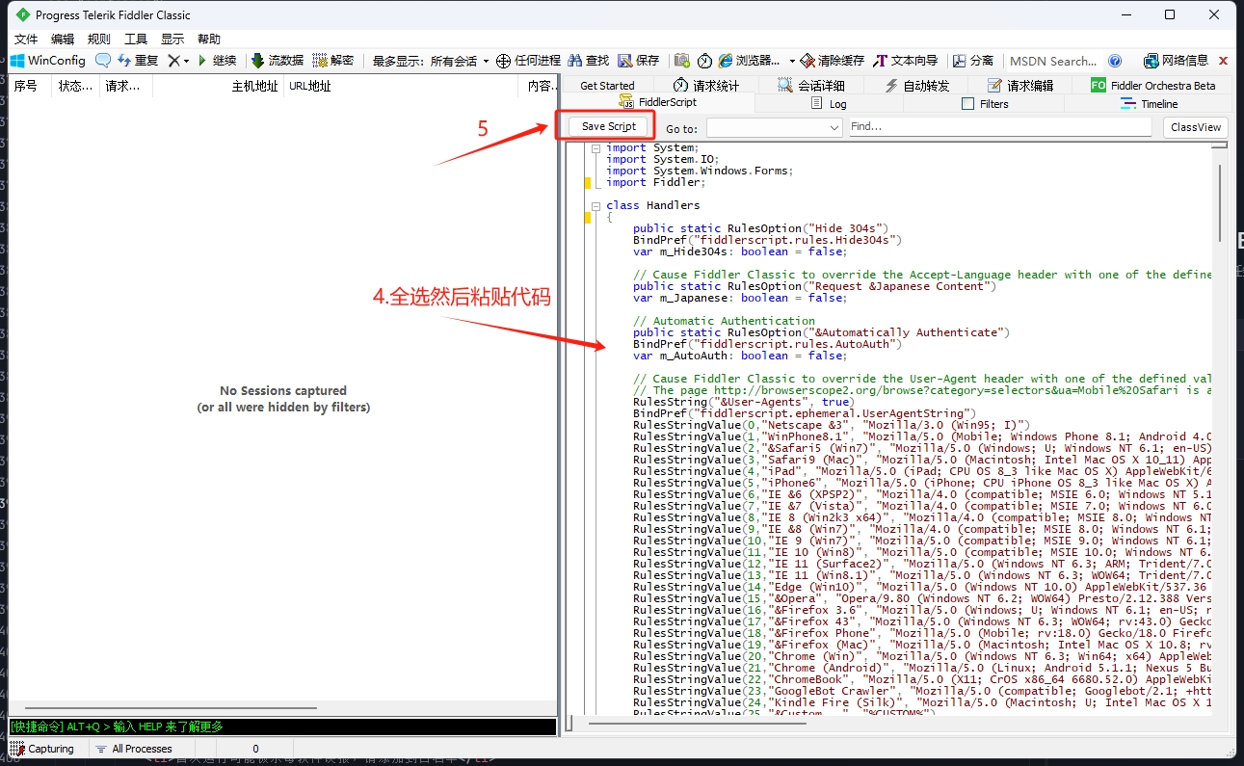Viewport: 1244px width, 766px height.
Task: Open the 文件 menu
Action: pyautogui.click(x=26, y=39)
